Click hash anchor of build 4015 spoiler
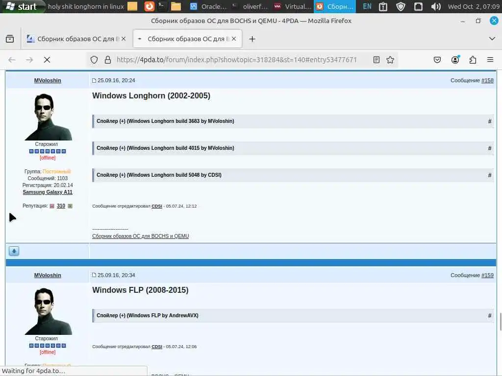Image resolution: width=502 pixels, height=376 pixels. coord(490,148)
